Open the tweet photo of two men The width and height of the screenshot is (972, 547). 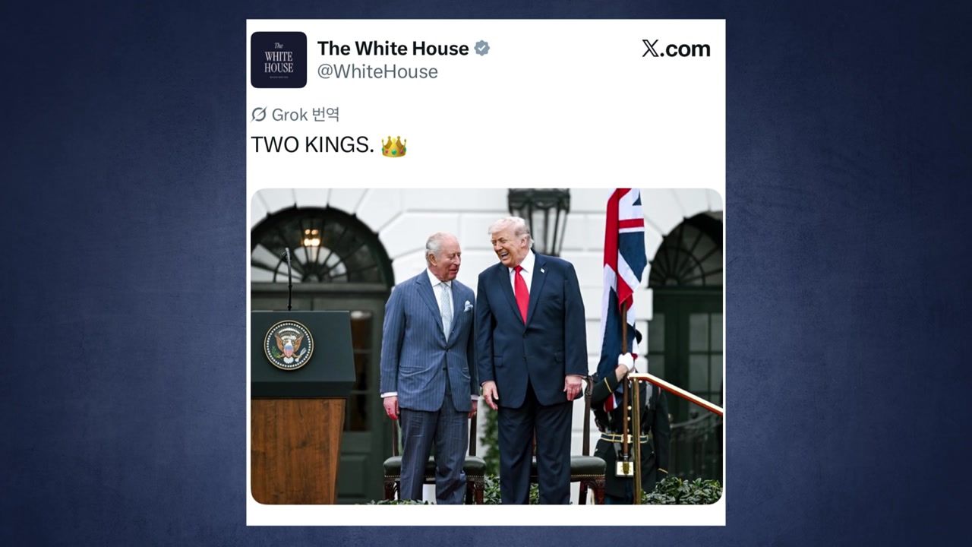pyautogui.click(x=487, y=346)
